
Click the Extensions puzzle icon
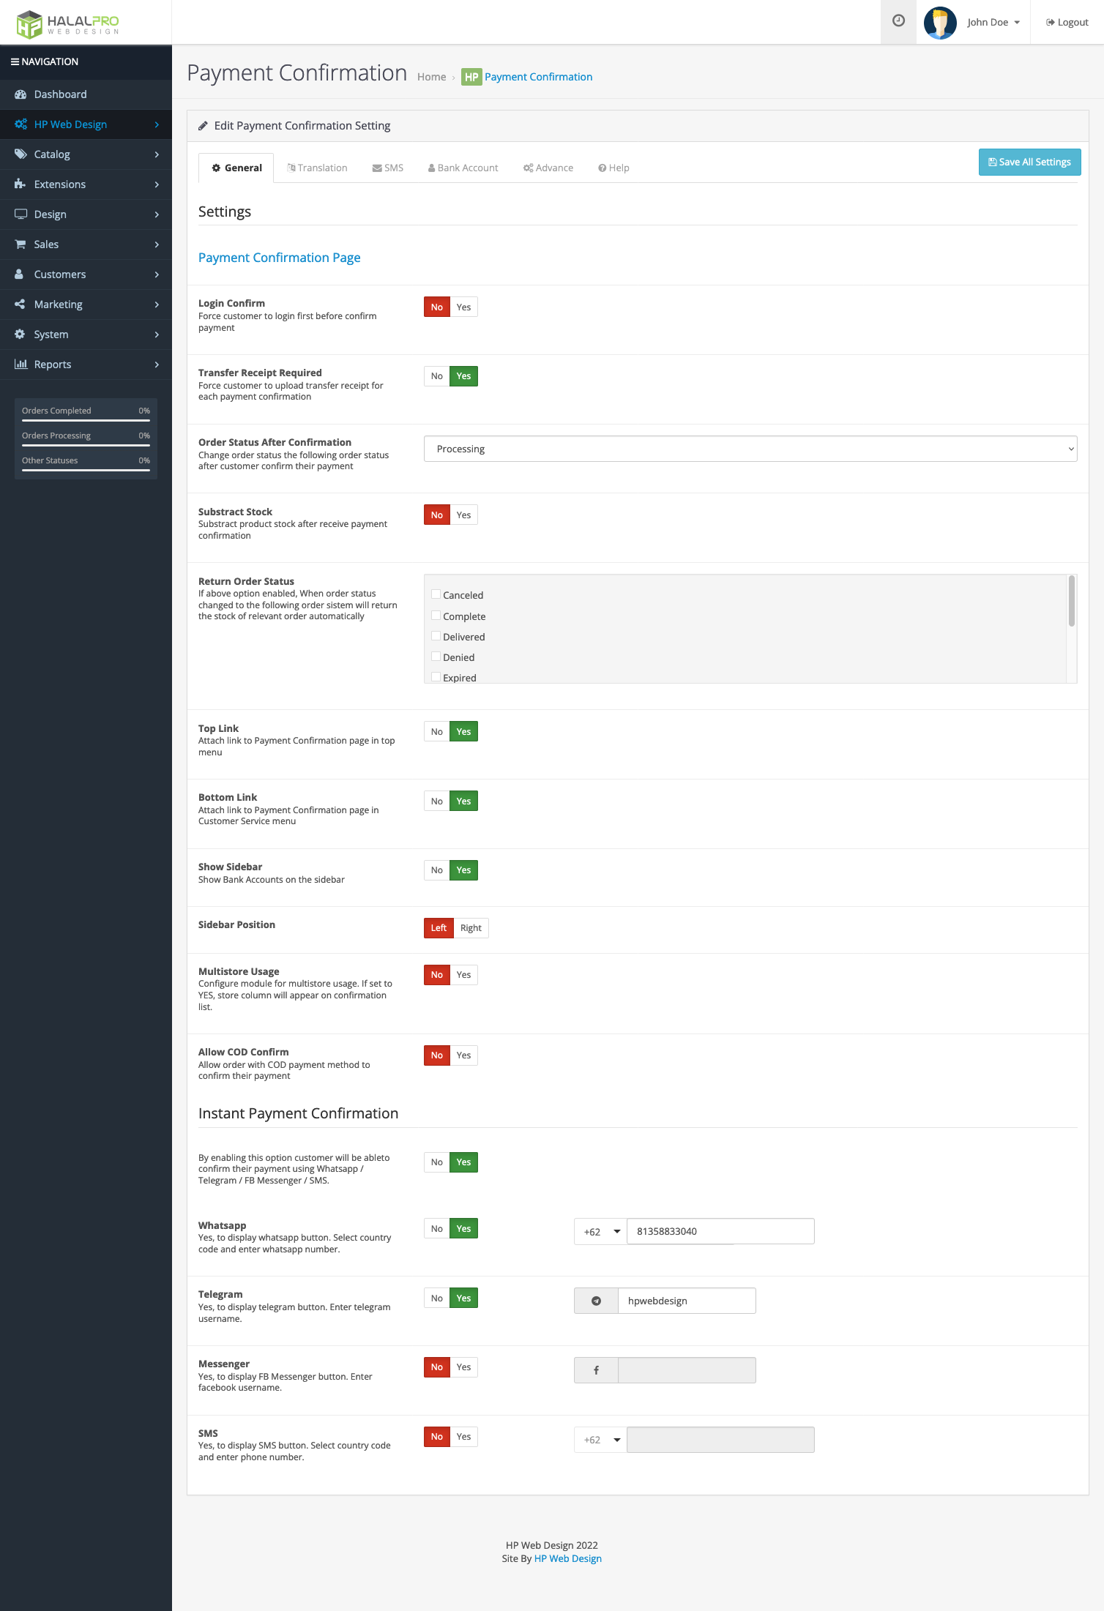click(x=20, y=184)
